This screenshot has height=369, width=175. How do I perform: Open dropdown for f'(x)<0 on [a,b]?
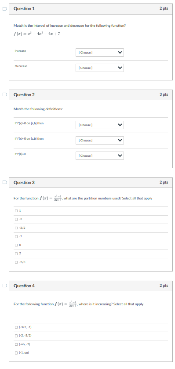[100, 140]
